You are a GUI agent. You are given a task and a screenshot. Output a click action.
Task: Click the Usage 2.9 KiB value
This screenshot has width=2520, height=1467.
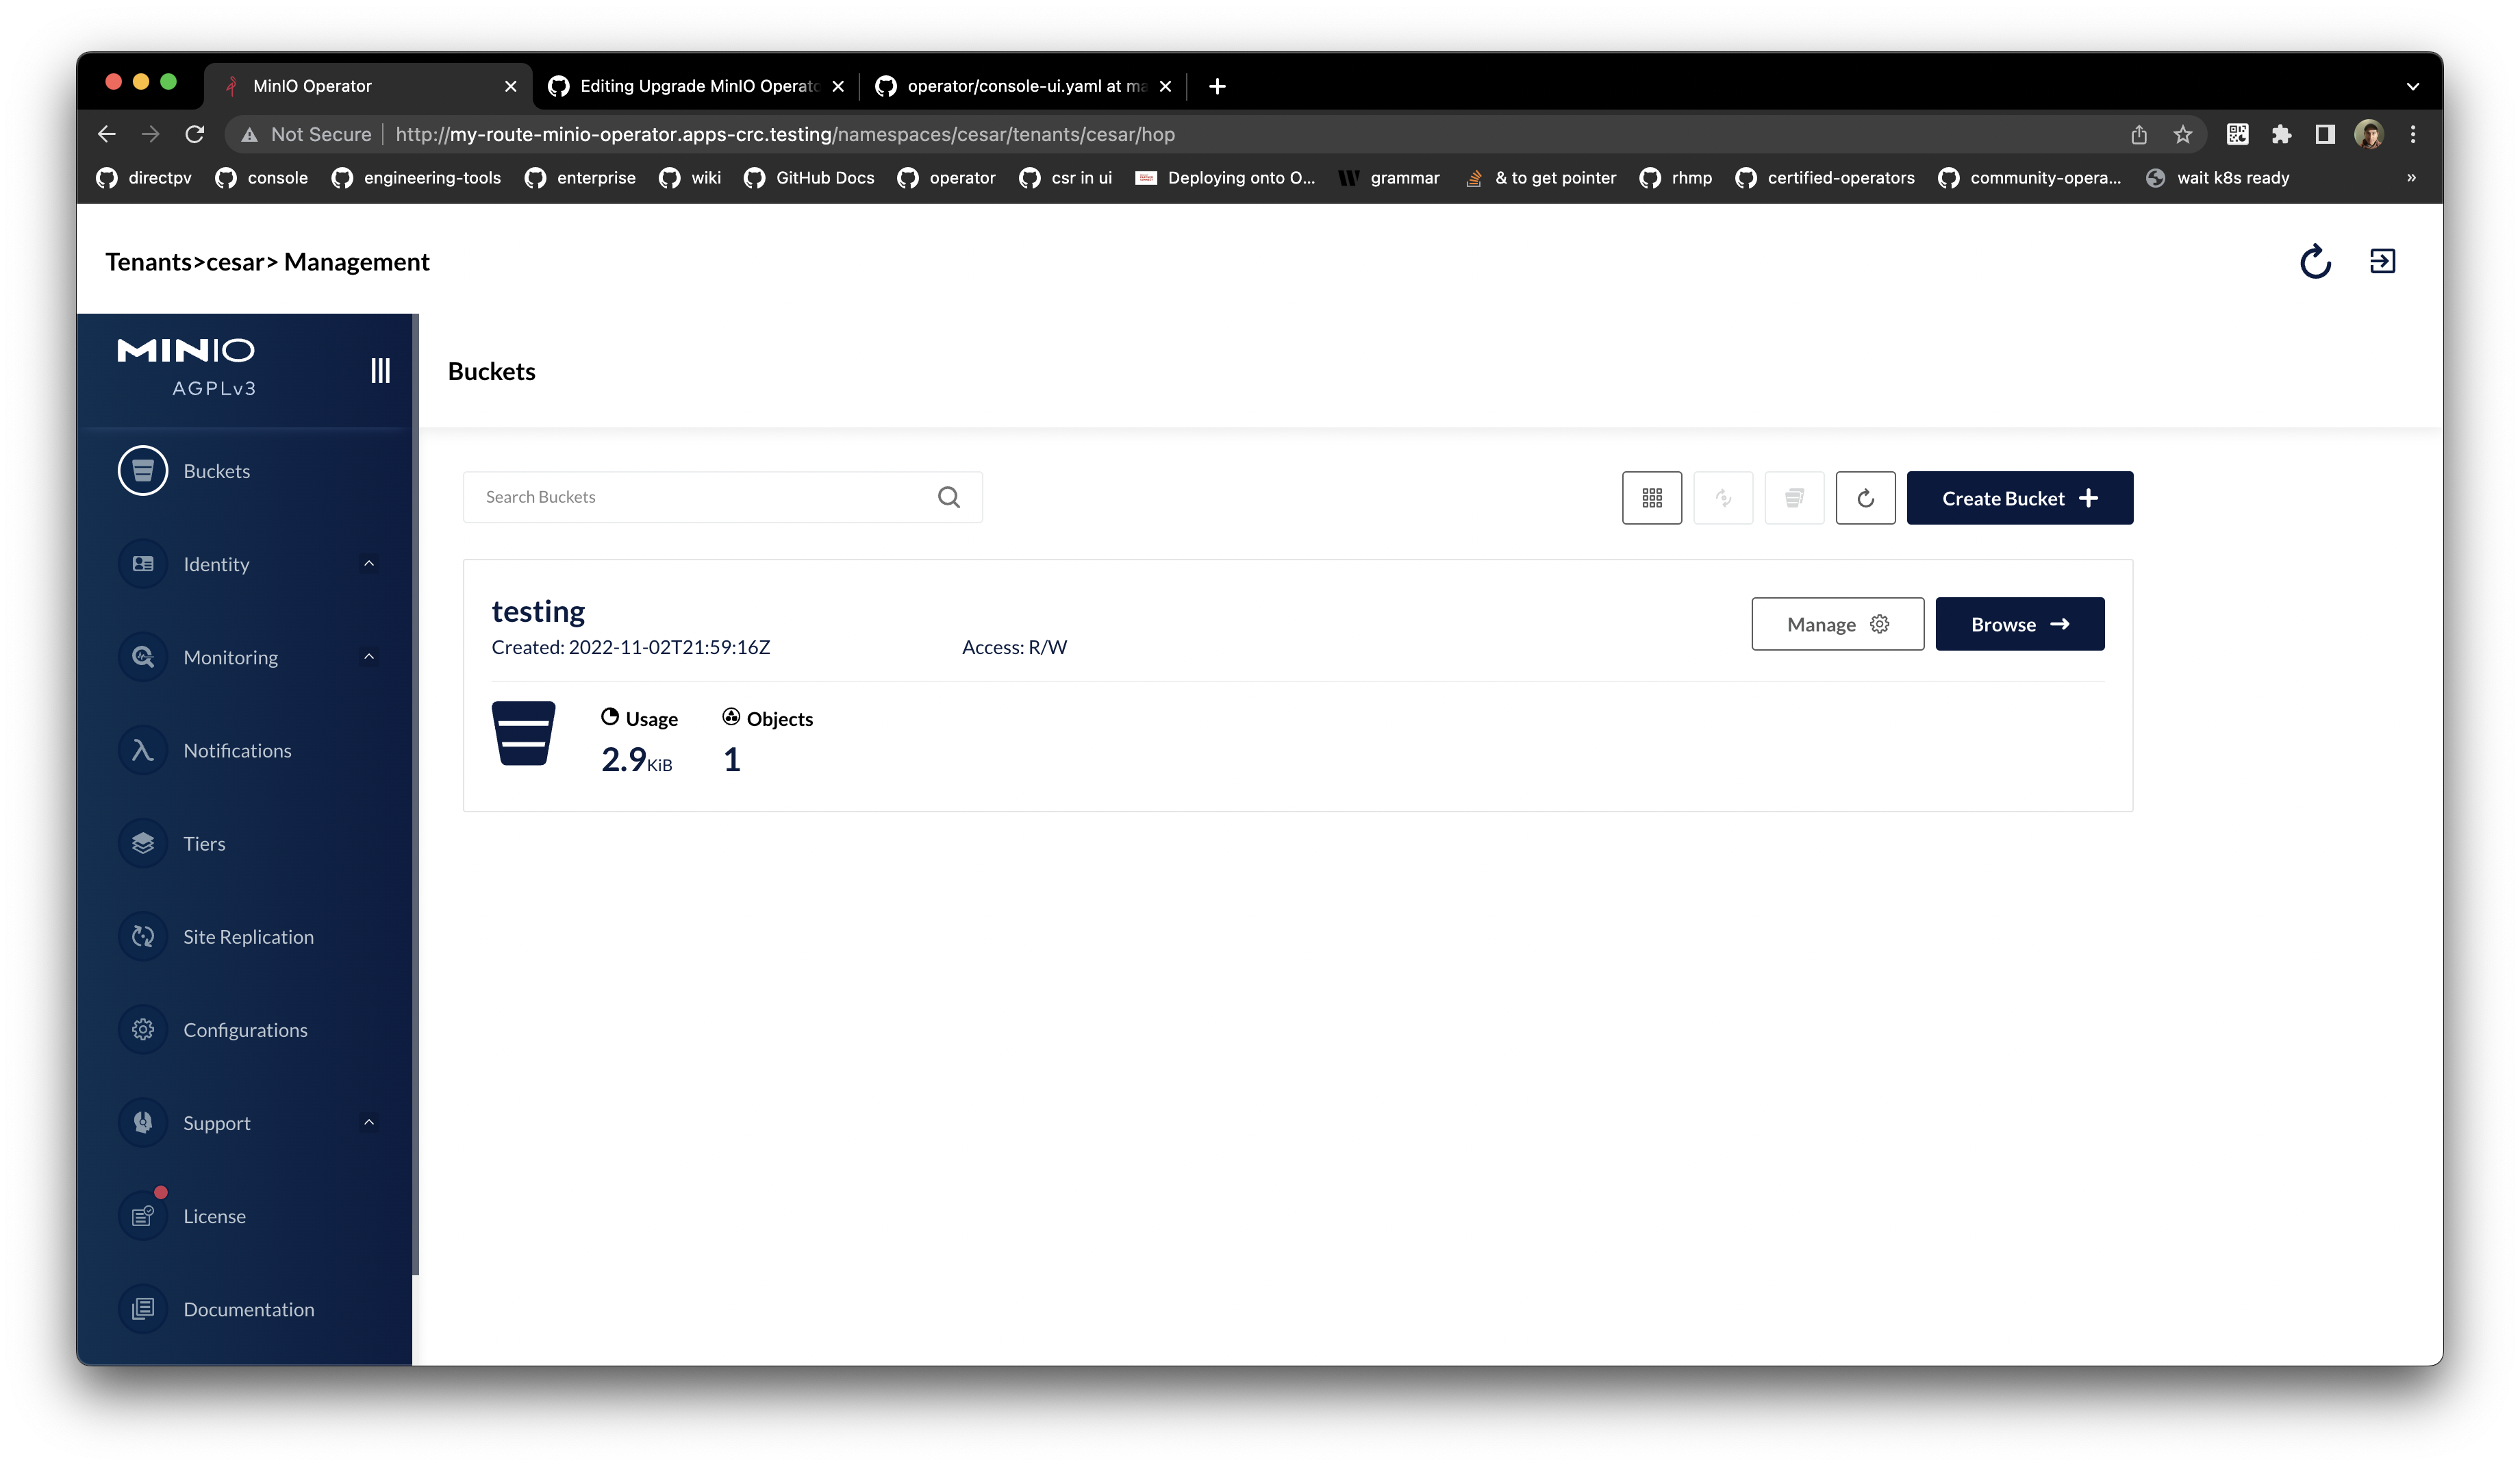pyautogui.click(x=637, y=760)
